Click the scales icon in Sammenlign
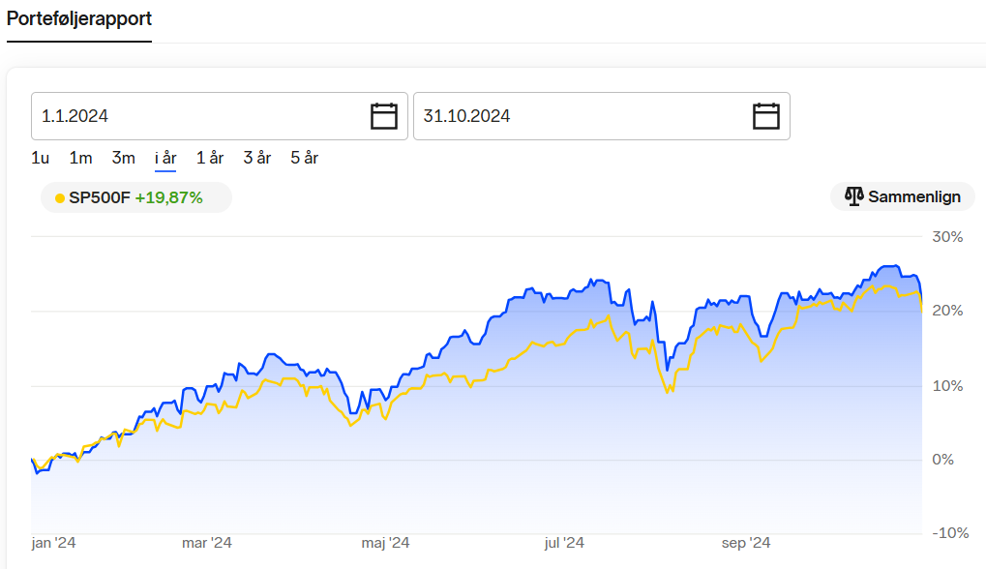The image size is (986, 569). click(854, 196)
